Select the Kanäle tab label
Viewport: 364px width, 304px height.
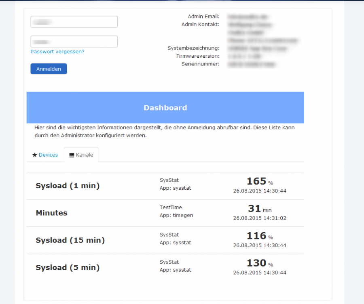point(85,155)
